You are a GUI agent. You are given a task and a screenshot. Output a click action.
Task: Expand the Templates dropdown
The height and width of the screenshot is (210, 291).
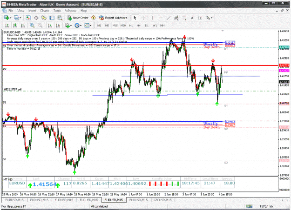91,26
